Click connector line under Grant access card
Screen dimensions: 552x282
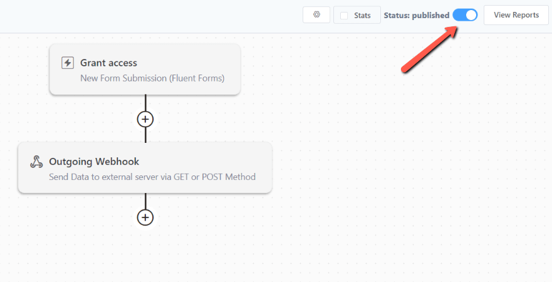pos(145,103)
